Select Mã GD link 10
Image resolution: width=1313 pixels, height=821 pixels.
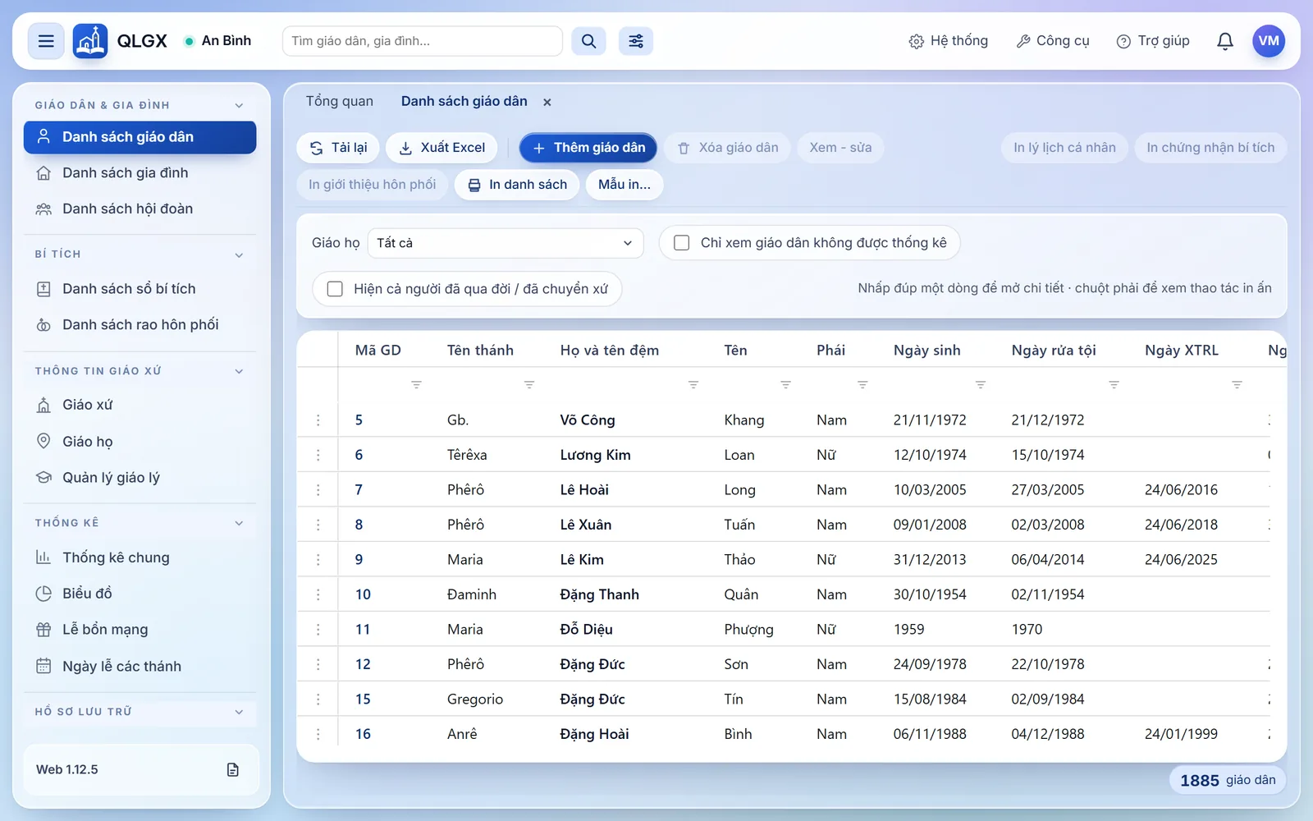363,594
